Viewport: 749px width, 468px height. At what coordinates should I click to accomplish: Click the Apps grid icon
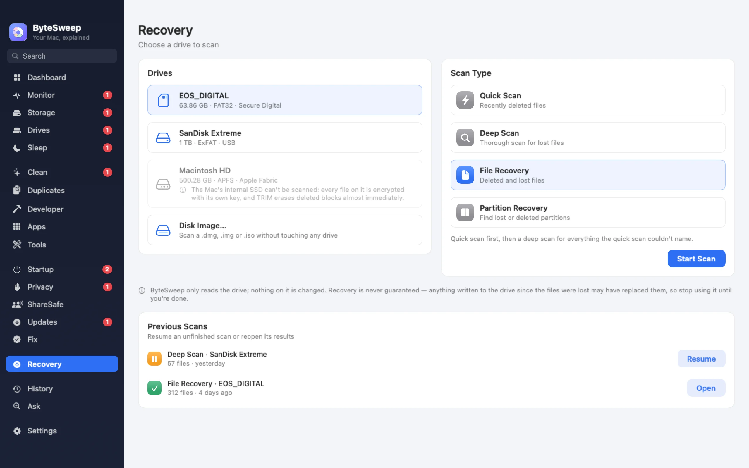17,227
